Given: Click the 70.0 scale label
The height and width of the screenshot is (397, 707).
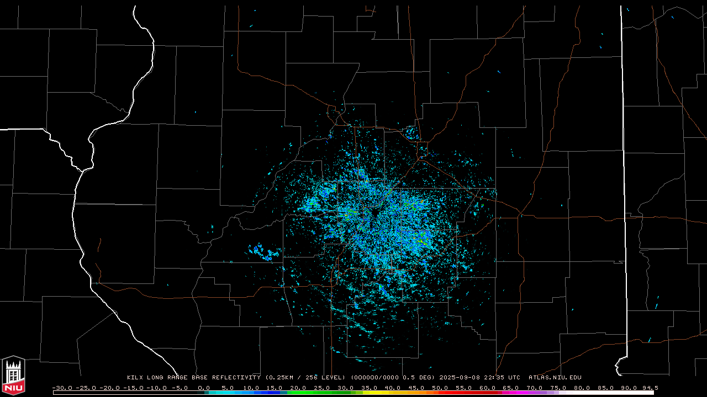Looking at the screenshot, I should pyautogui.click(x=535, y=388).
